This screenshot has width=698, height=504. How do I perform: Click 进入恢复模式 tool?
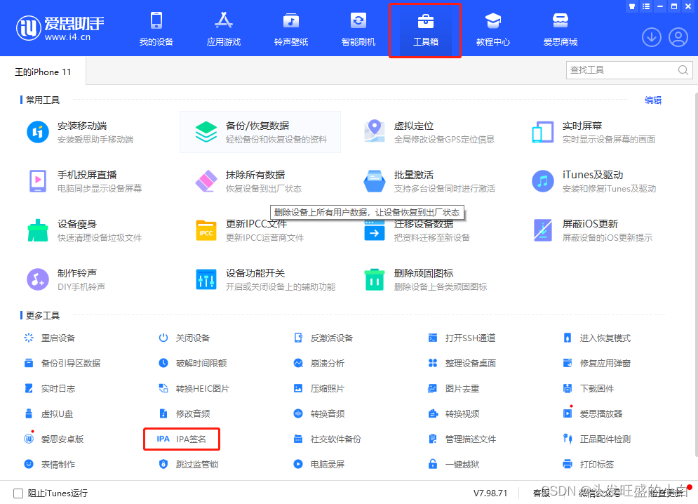tap(597, 338)
